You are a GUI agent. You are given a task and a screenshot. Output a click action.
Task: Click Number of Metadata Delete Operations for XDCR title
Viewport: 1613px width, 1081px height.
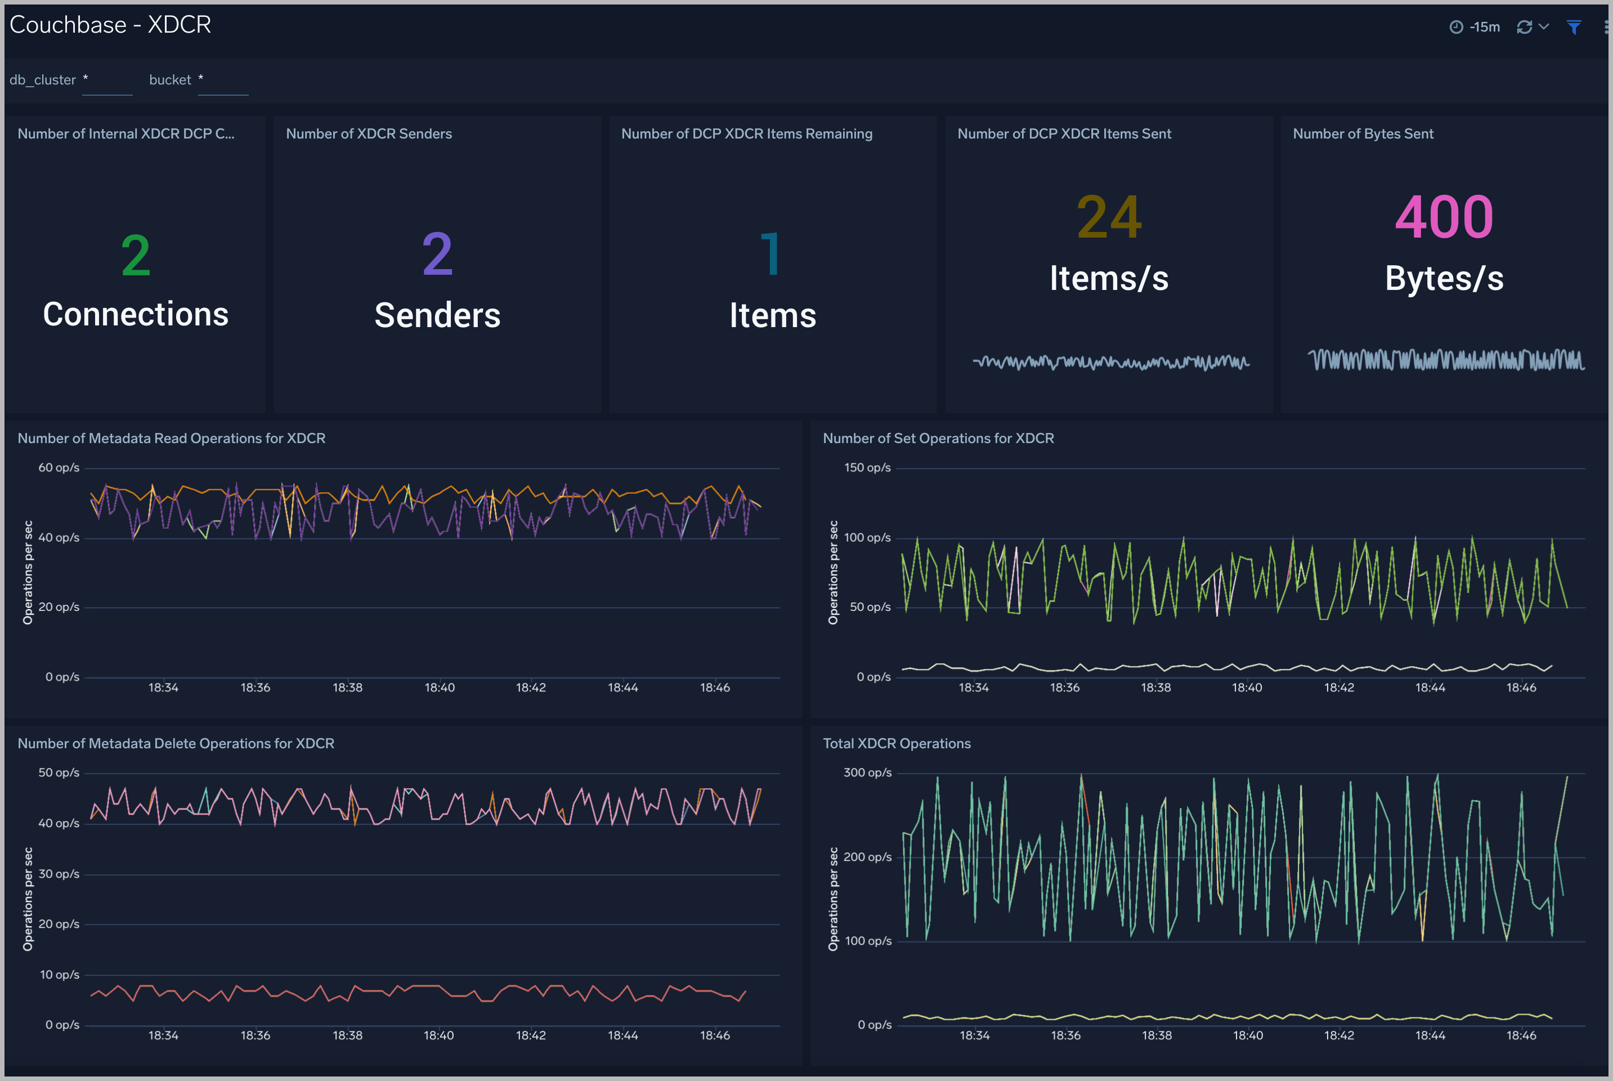tap(176, 743)
